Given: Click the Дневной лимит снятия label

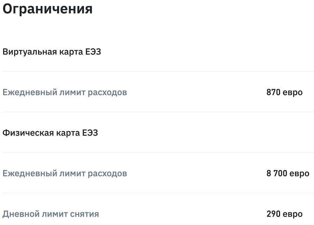Looking at the screenshot, I should (x=51, y=214).
